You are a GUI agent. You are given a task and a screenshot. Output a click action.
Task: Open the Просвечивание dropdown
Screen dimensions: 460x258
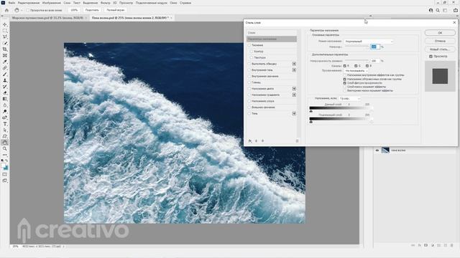point(356,71)
